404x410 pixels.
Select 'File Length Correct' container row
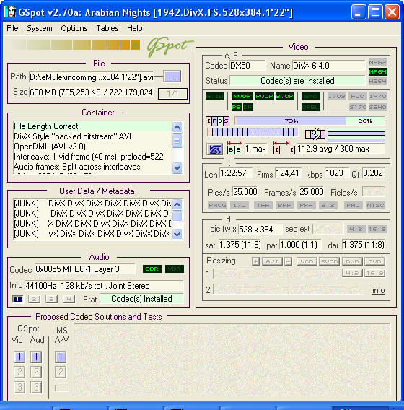(92, 126)
